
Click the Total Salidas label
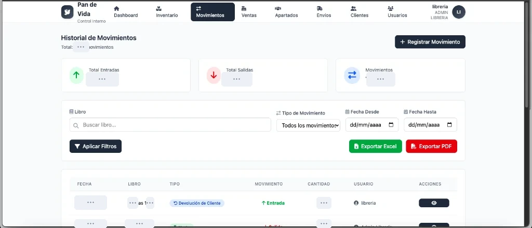pos(240,70)
